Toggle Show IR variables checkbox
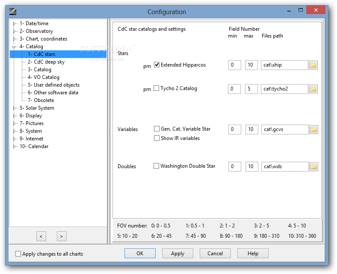Image resolution: width=337 pixels, height=274 pixels. [157, 138]
